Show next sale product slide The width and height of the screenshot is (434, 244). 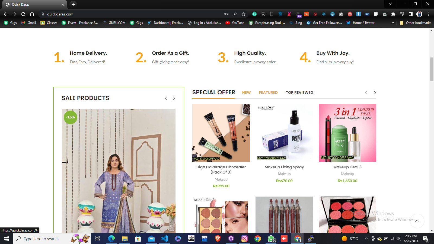pyautogui.click(x=174, y=98)
